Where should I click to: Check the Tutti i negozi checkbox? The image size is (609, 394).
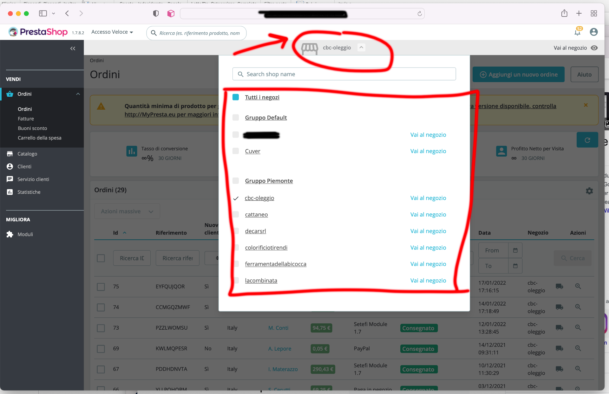(236, 97)
